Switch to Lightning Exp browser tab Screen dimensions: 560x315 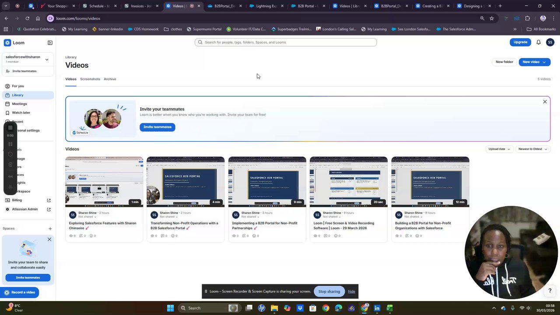(x=266, y=6)
